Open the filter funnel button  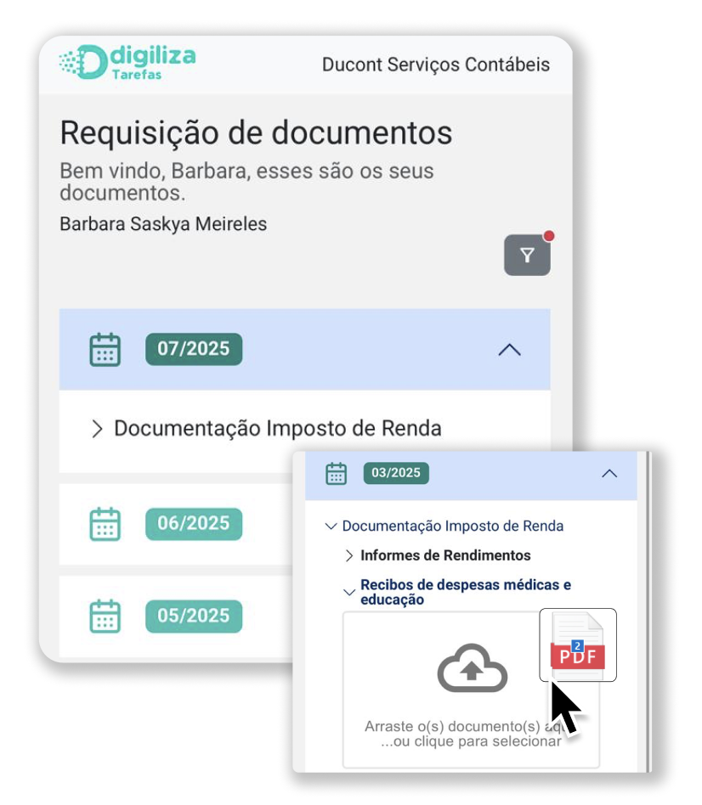coord(527,256)
